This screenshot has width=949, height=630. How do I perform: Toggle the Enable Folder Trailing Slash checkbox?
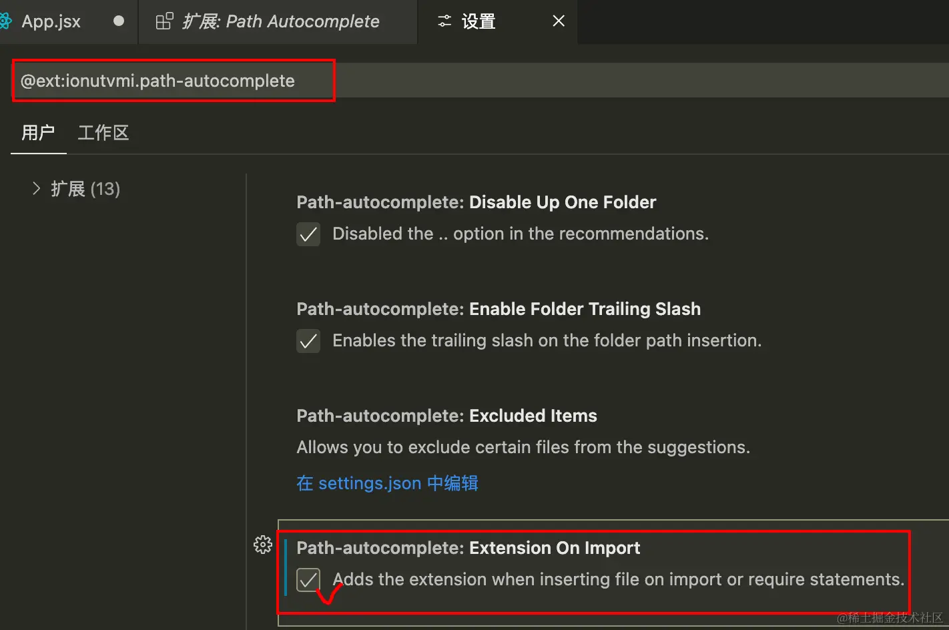pos(308,341)
